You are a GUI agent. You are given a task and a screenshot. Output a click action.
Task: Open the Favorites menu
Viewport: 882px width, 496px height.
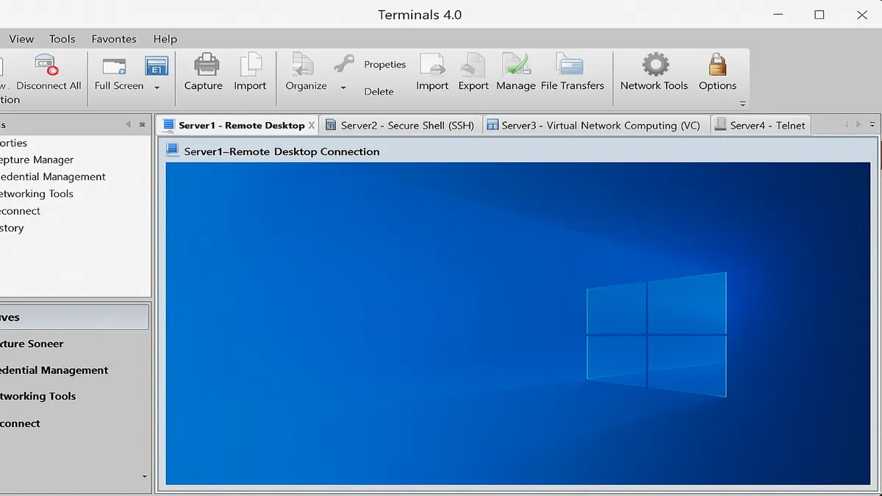pyautogui.click(x=114, y=39)
